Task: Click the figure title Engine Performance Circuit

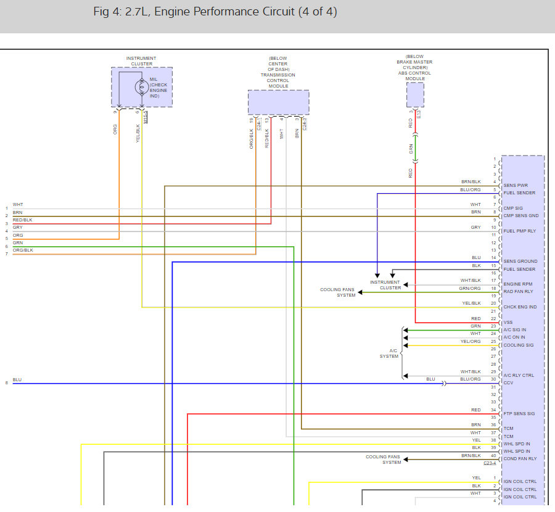Action: point(215,12)
